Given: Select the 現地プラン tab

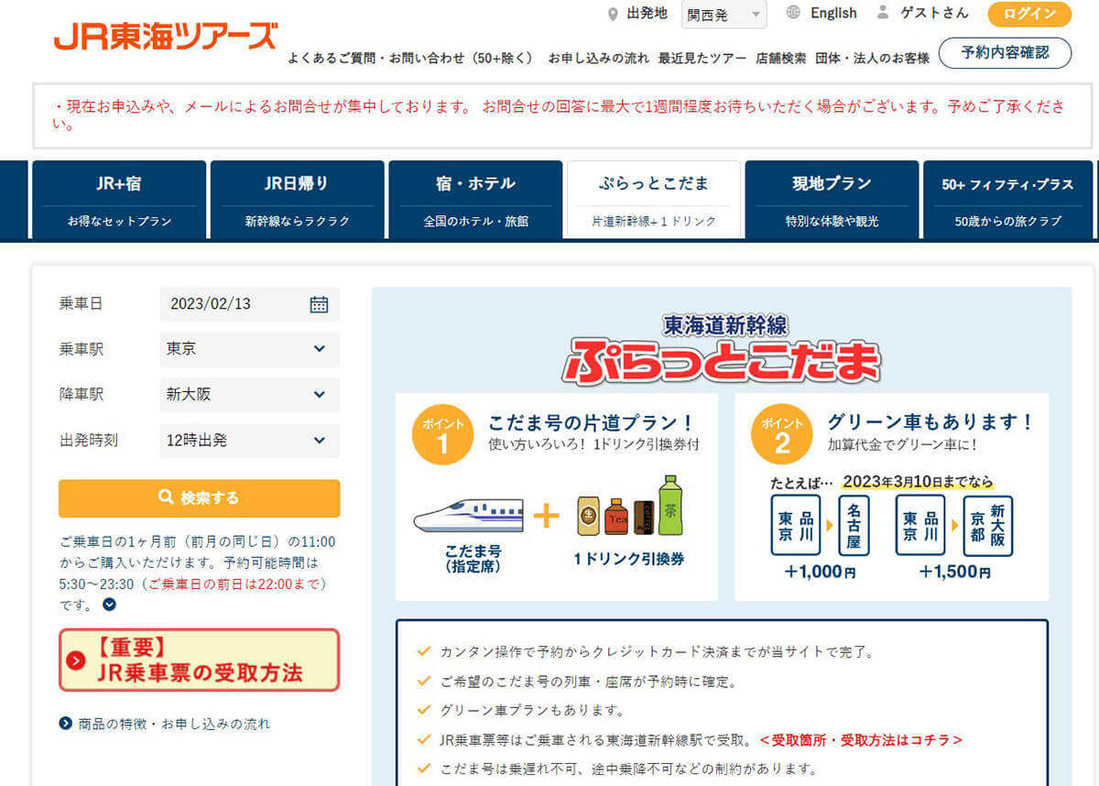Looking at the screenshot, I should point(832,200).
